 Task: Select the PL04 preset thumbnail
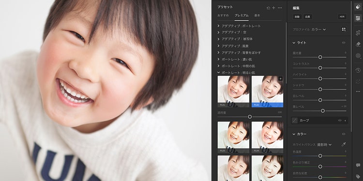(267, 137)
